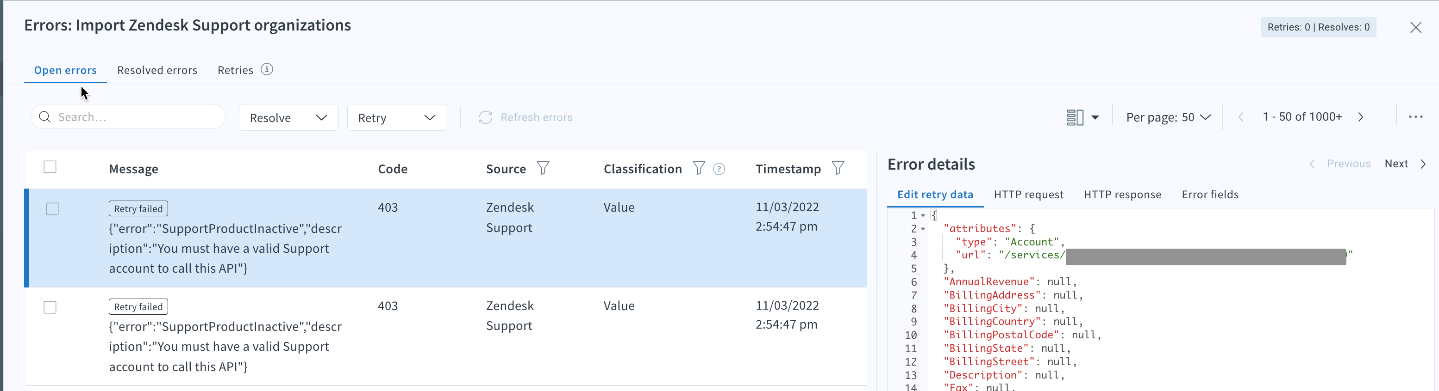Click the Error details heading

931,165
